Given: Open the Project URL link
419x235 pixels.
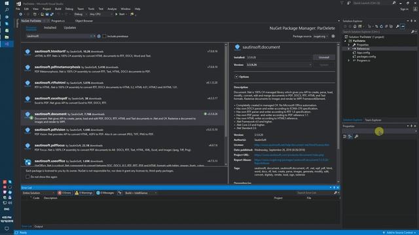Looking at the screenshot, I should pos(289,155).
